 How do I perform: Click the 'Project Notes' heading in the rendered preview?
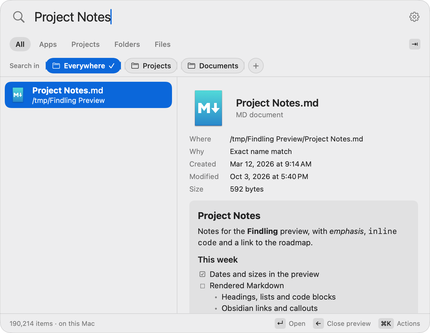(x=229, y=216)
